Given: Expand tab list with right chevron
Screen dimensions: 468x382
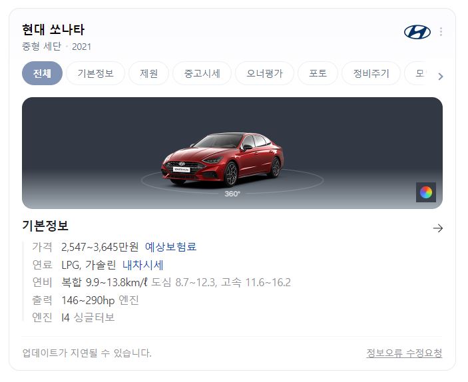Looking at the screenshot, I should pyautogui.click(x=441, y=77).
